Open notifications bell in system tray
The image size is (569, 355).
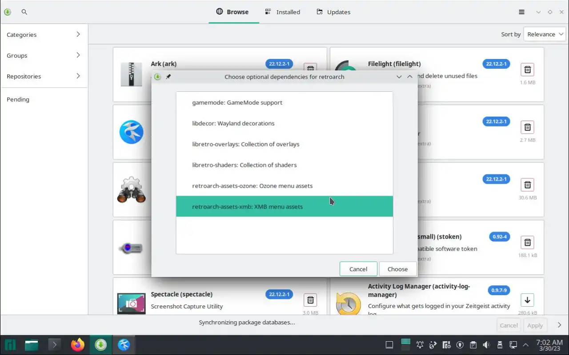click(x=420, y=345)
